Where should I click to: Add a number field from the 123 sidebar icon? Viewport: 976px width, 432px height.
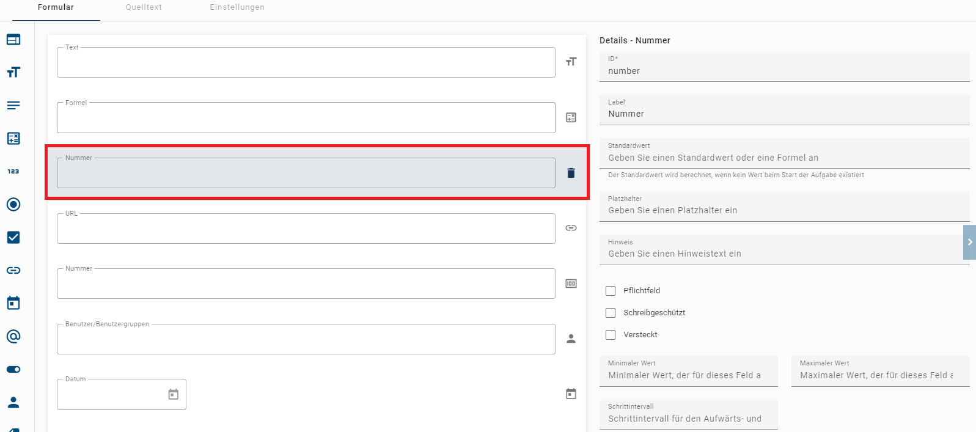(13, 172)
